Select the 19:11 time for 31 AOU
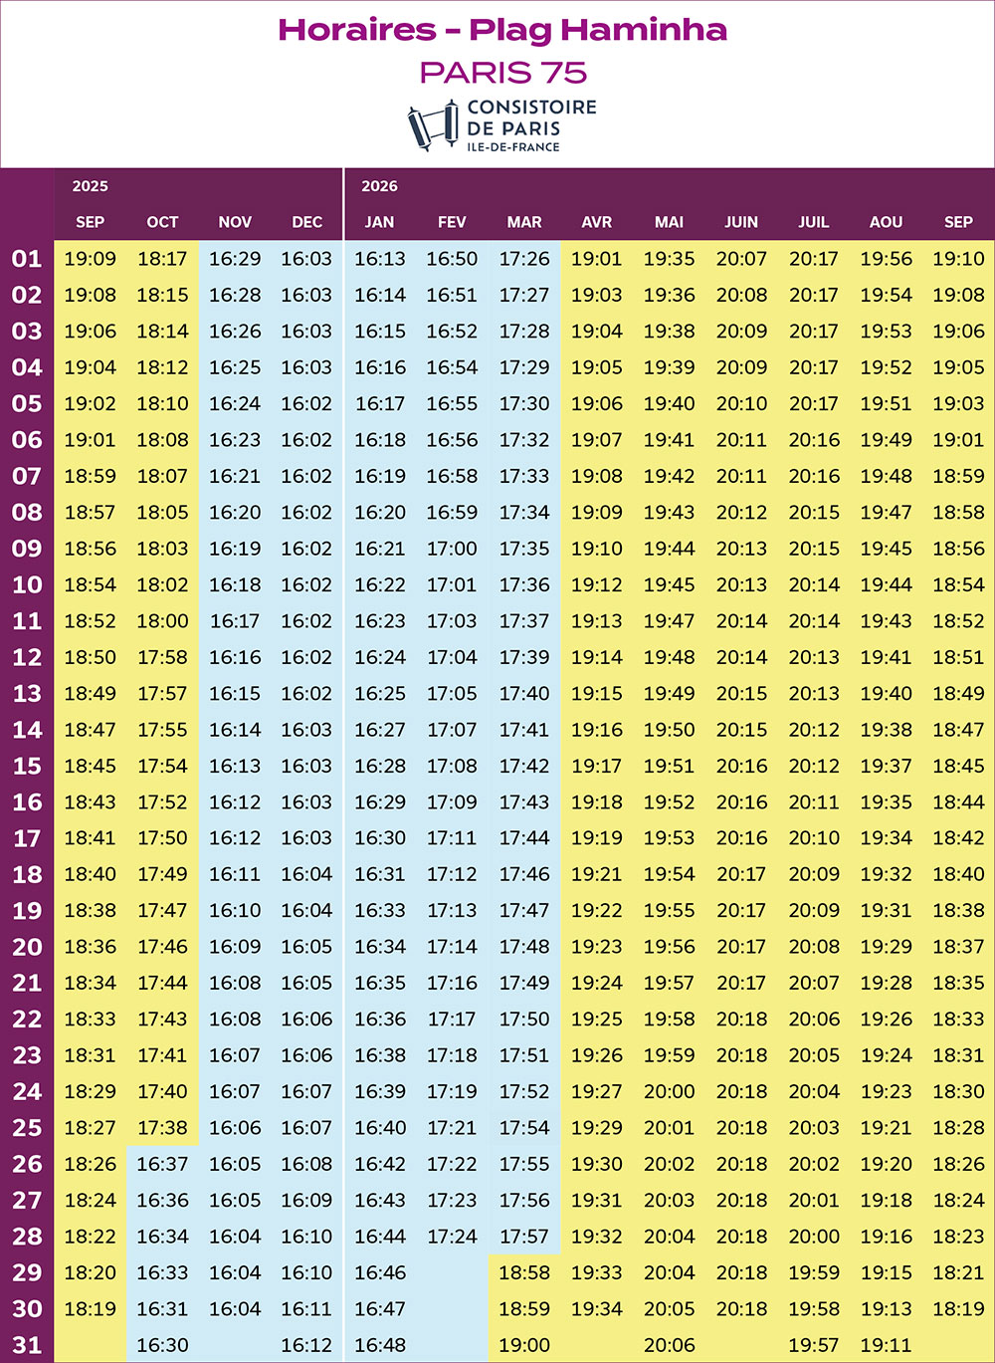The height and width of the screenshot is (1363, 995). [x=886, y=1345]
